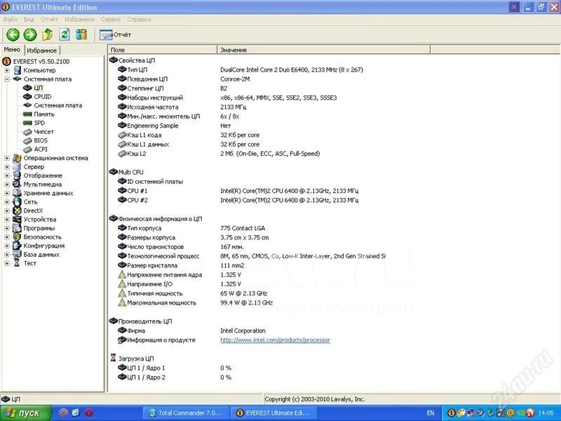Click the Операционная система Windows icon
This screenshot has width=561, height=421.
(17, 158)
